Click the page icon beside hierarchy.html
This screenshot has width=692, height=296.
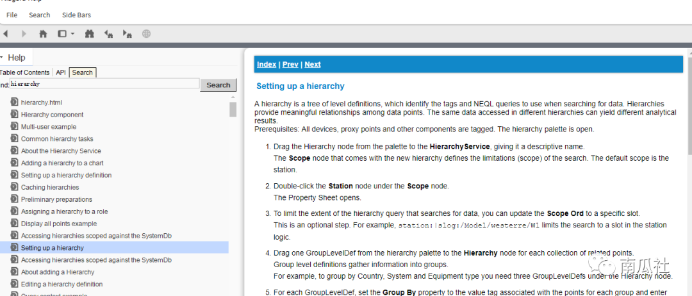tap(14, 103)
